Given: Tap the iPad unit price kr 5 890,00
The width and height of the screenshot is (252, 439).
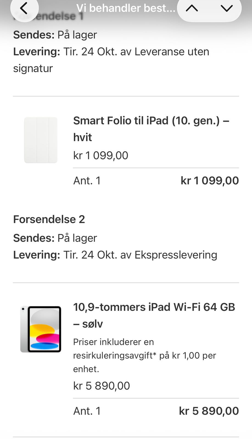Looking at the screenshot, I should pos(101,386).
